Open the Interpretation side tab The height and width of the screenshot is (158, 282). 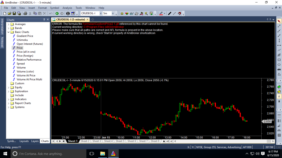(x=2, y=26)
